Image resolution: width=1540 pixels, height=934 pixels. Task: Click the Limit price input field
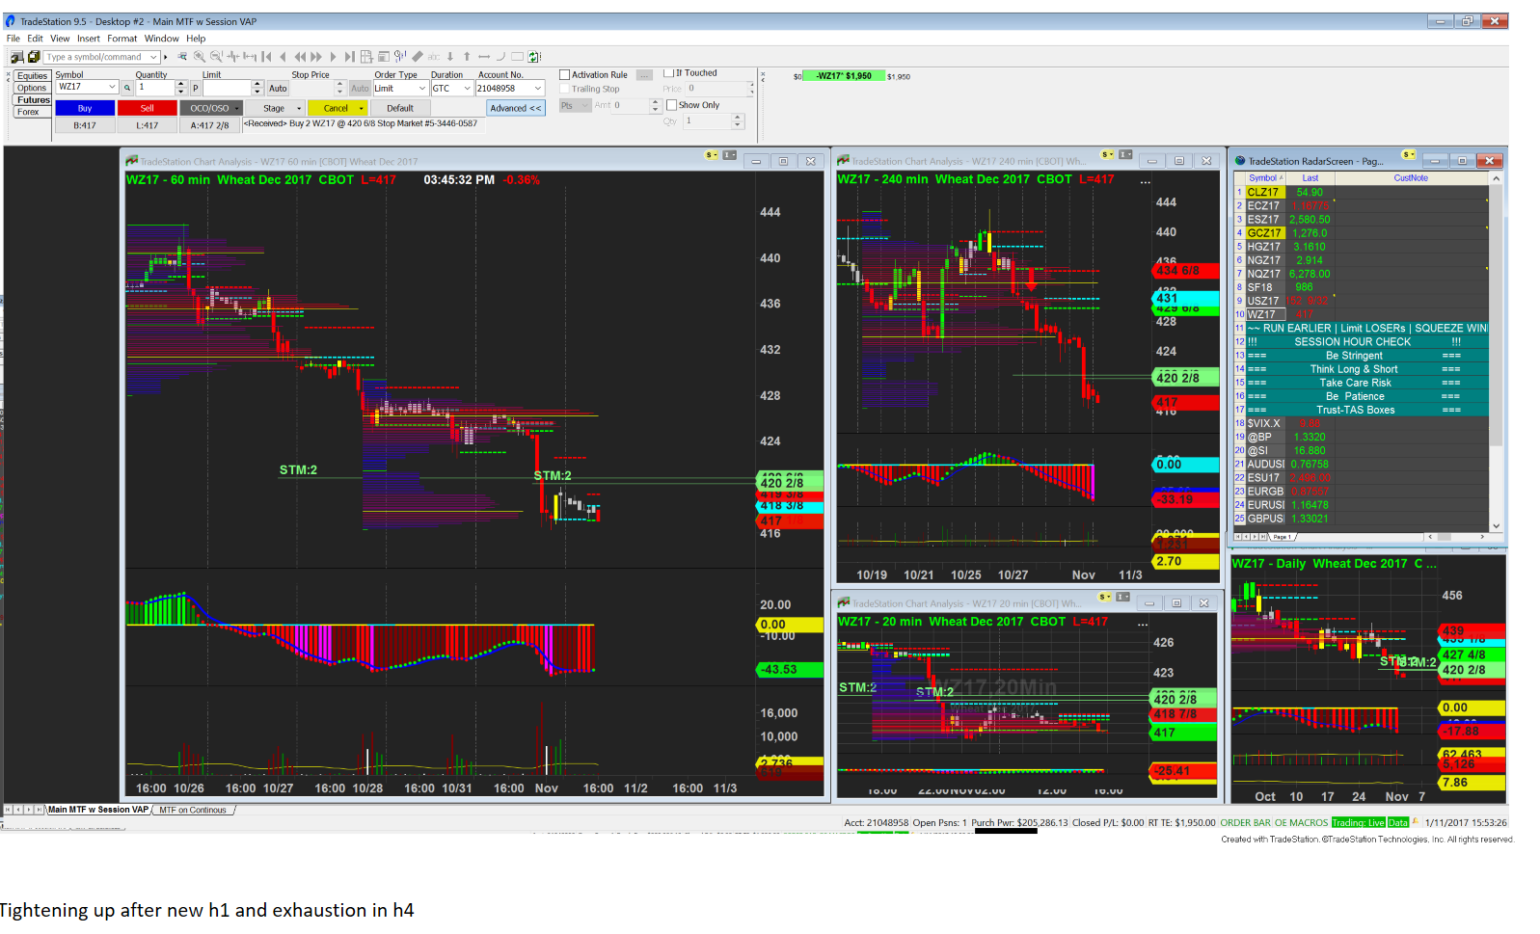[228, 89]
